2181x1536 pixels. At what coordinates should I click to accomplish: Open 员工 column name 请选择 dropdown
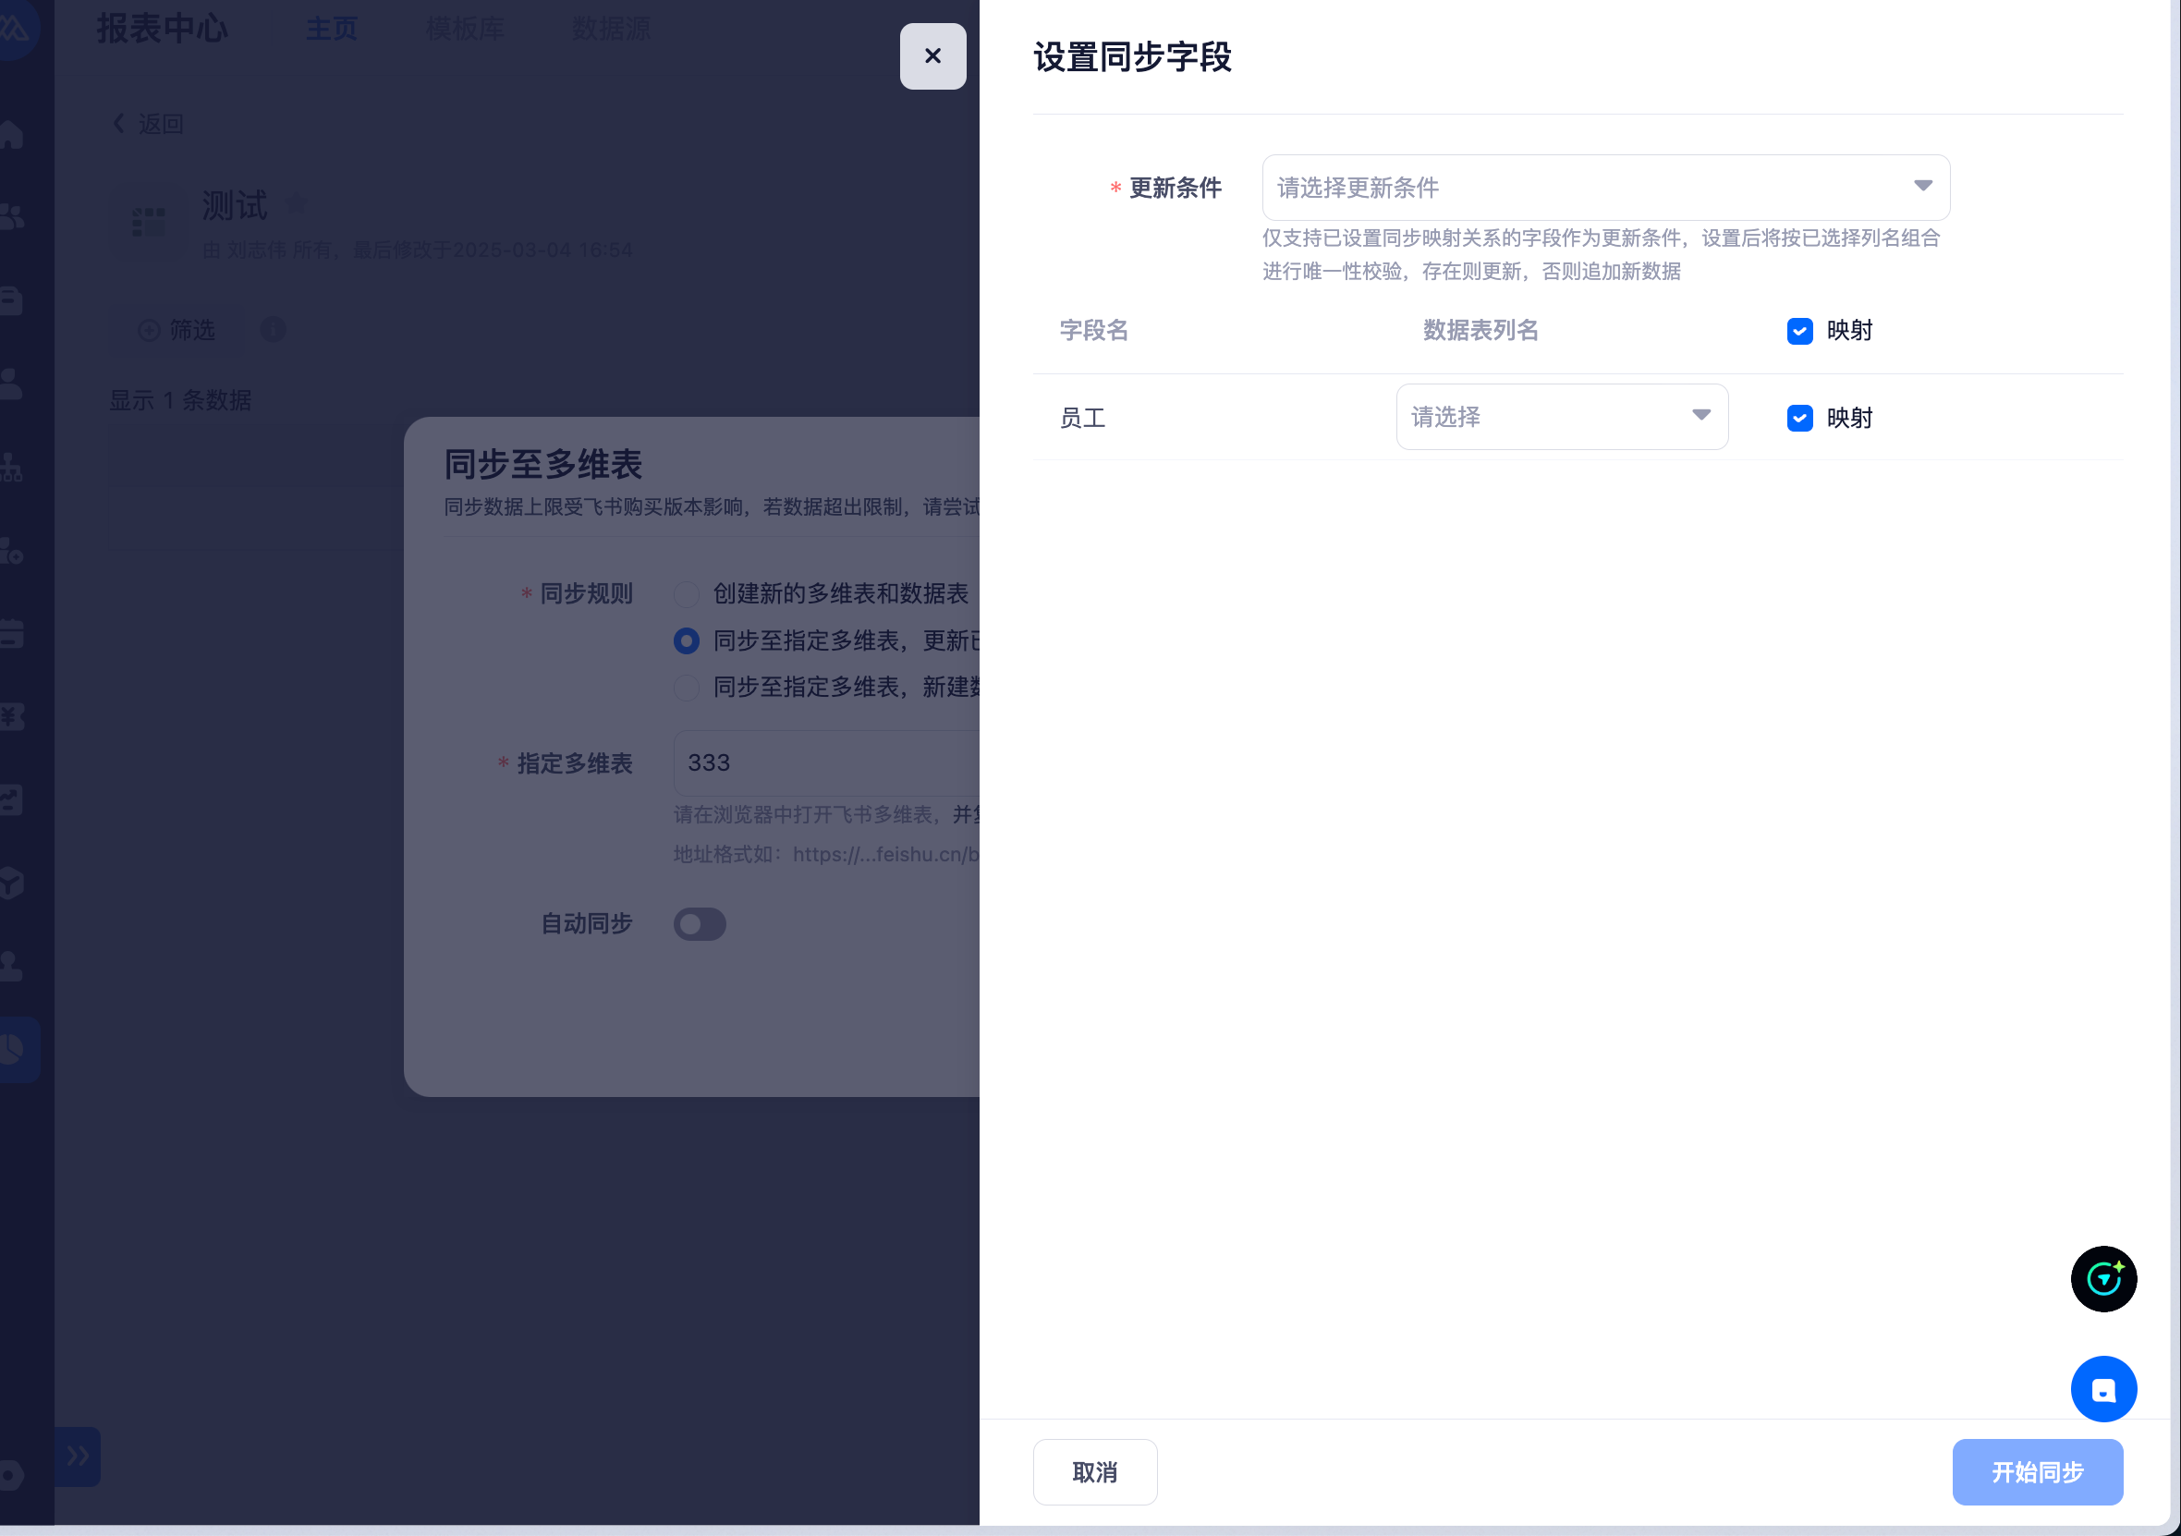point(1561,416)
